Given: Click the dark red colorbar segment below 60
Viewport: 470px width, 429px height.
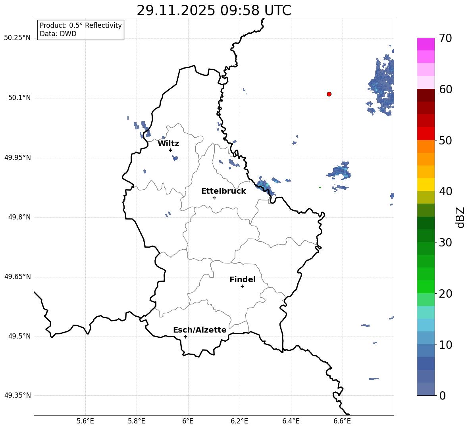Looking at the screenshot, I should coord(426,95).
